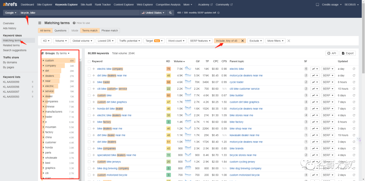365x181 pixels.
Task: Toggle the hamburger menu beside Matching terms
Action: click(40, 23)
